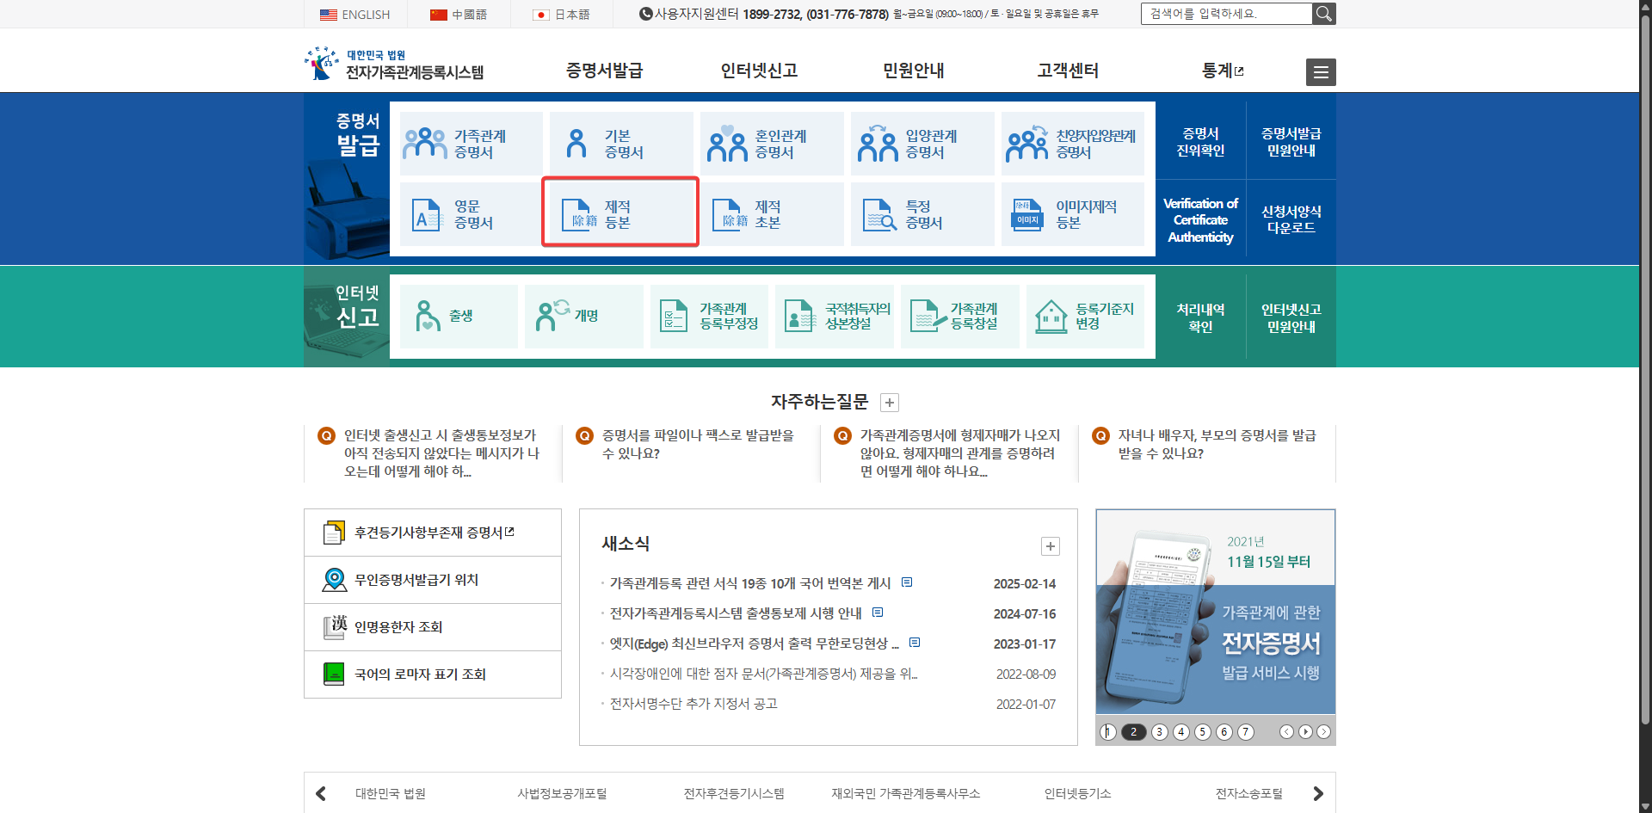Select 영문증명서 issuance
1652x813 pixels.
(470, 212)
